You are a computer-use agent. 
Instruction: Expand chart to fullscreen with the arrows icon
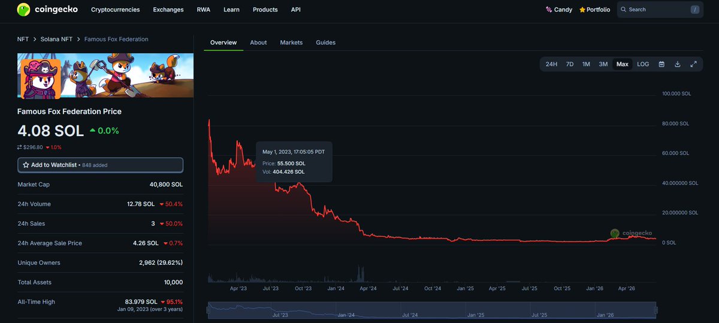click(694, 64)
